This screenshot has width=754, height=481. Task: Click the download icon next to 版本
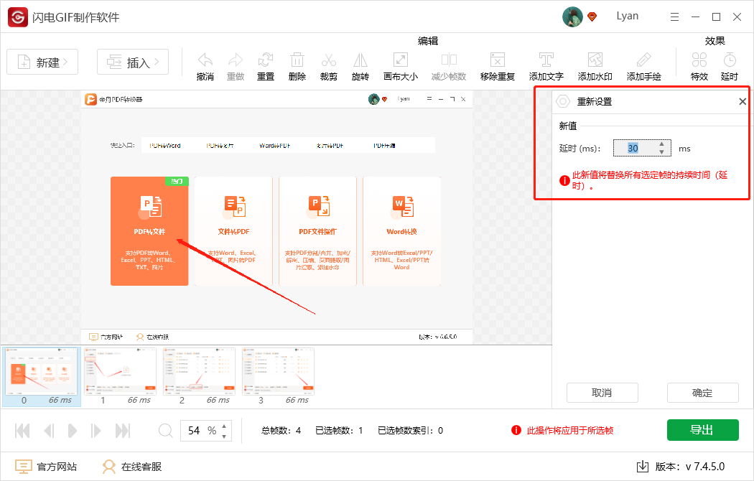tap(643, 466)
